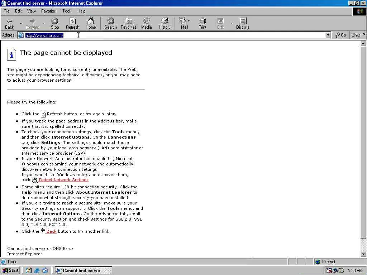Image resolution: width=367 pixels, height=275 pixels.
Task: Open the Media bar button
Action: point(147,23)
